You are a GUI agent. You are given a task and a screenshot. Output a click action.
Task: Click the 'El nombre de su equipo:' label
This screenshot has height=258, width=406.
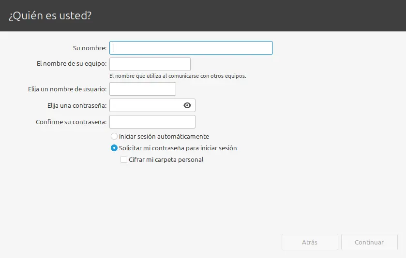click(x=72, y=63)
